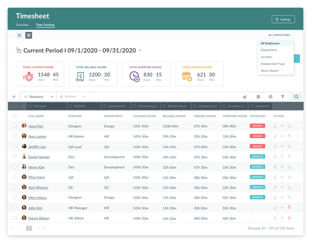The width and height of the screenshot is (311, 243).
Task: Switch to the Overview tab
Action: pyautogui.click(x=22, y=25)
